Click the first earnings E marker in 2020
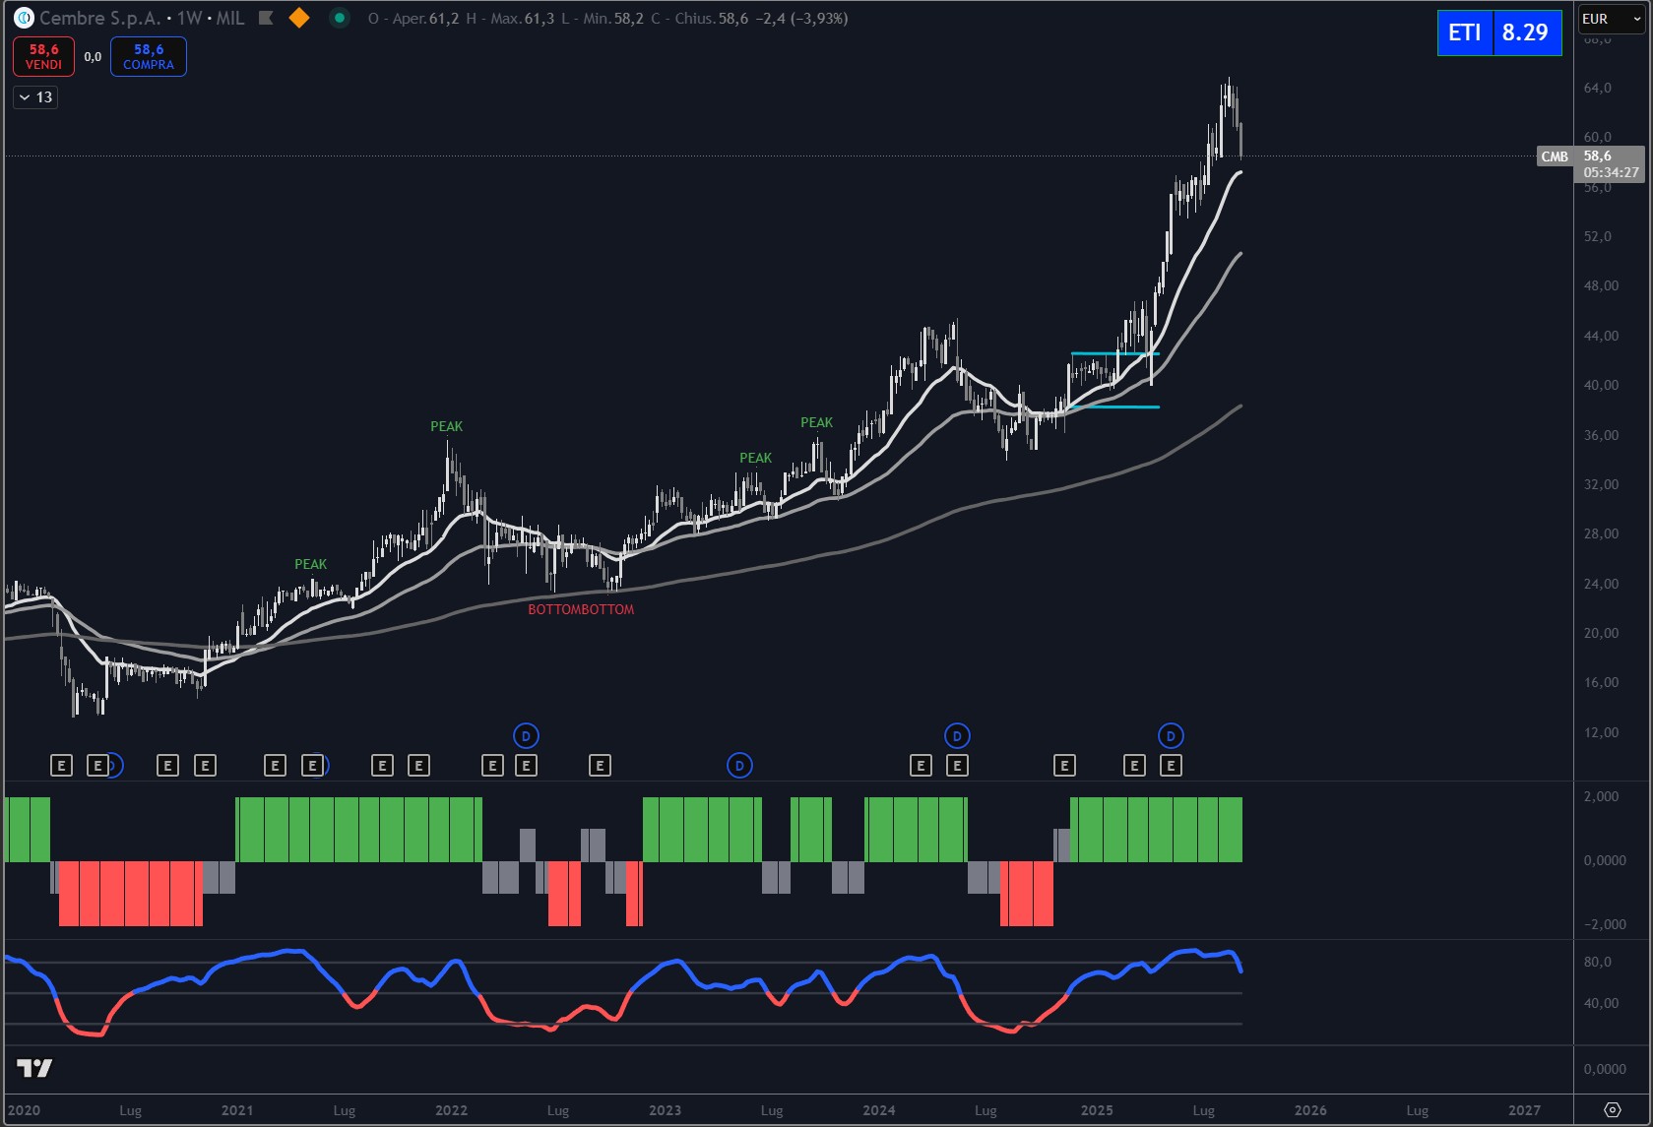This screenshot has width=1653, height=1127. tap(61, 766)
